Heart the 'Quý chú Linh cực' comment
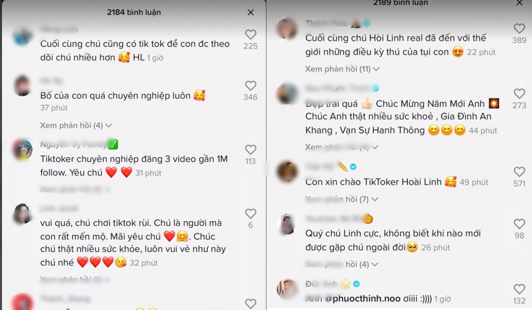This screenshot has height=310, width=532. 519,224
